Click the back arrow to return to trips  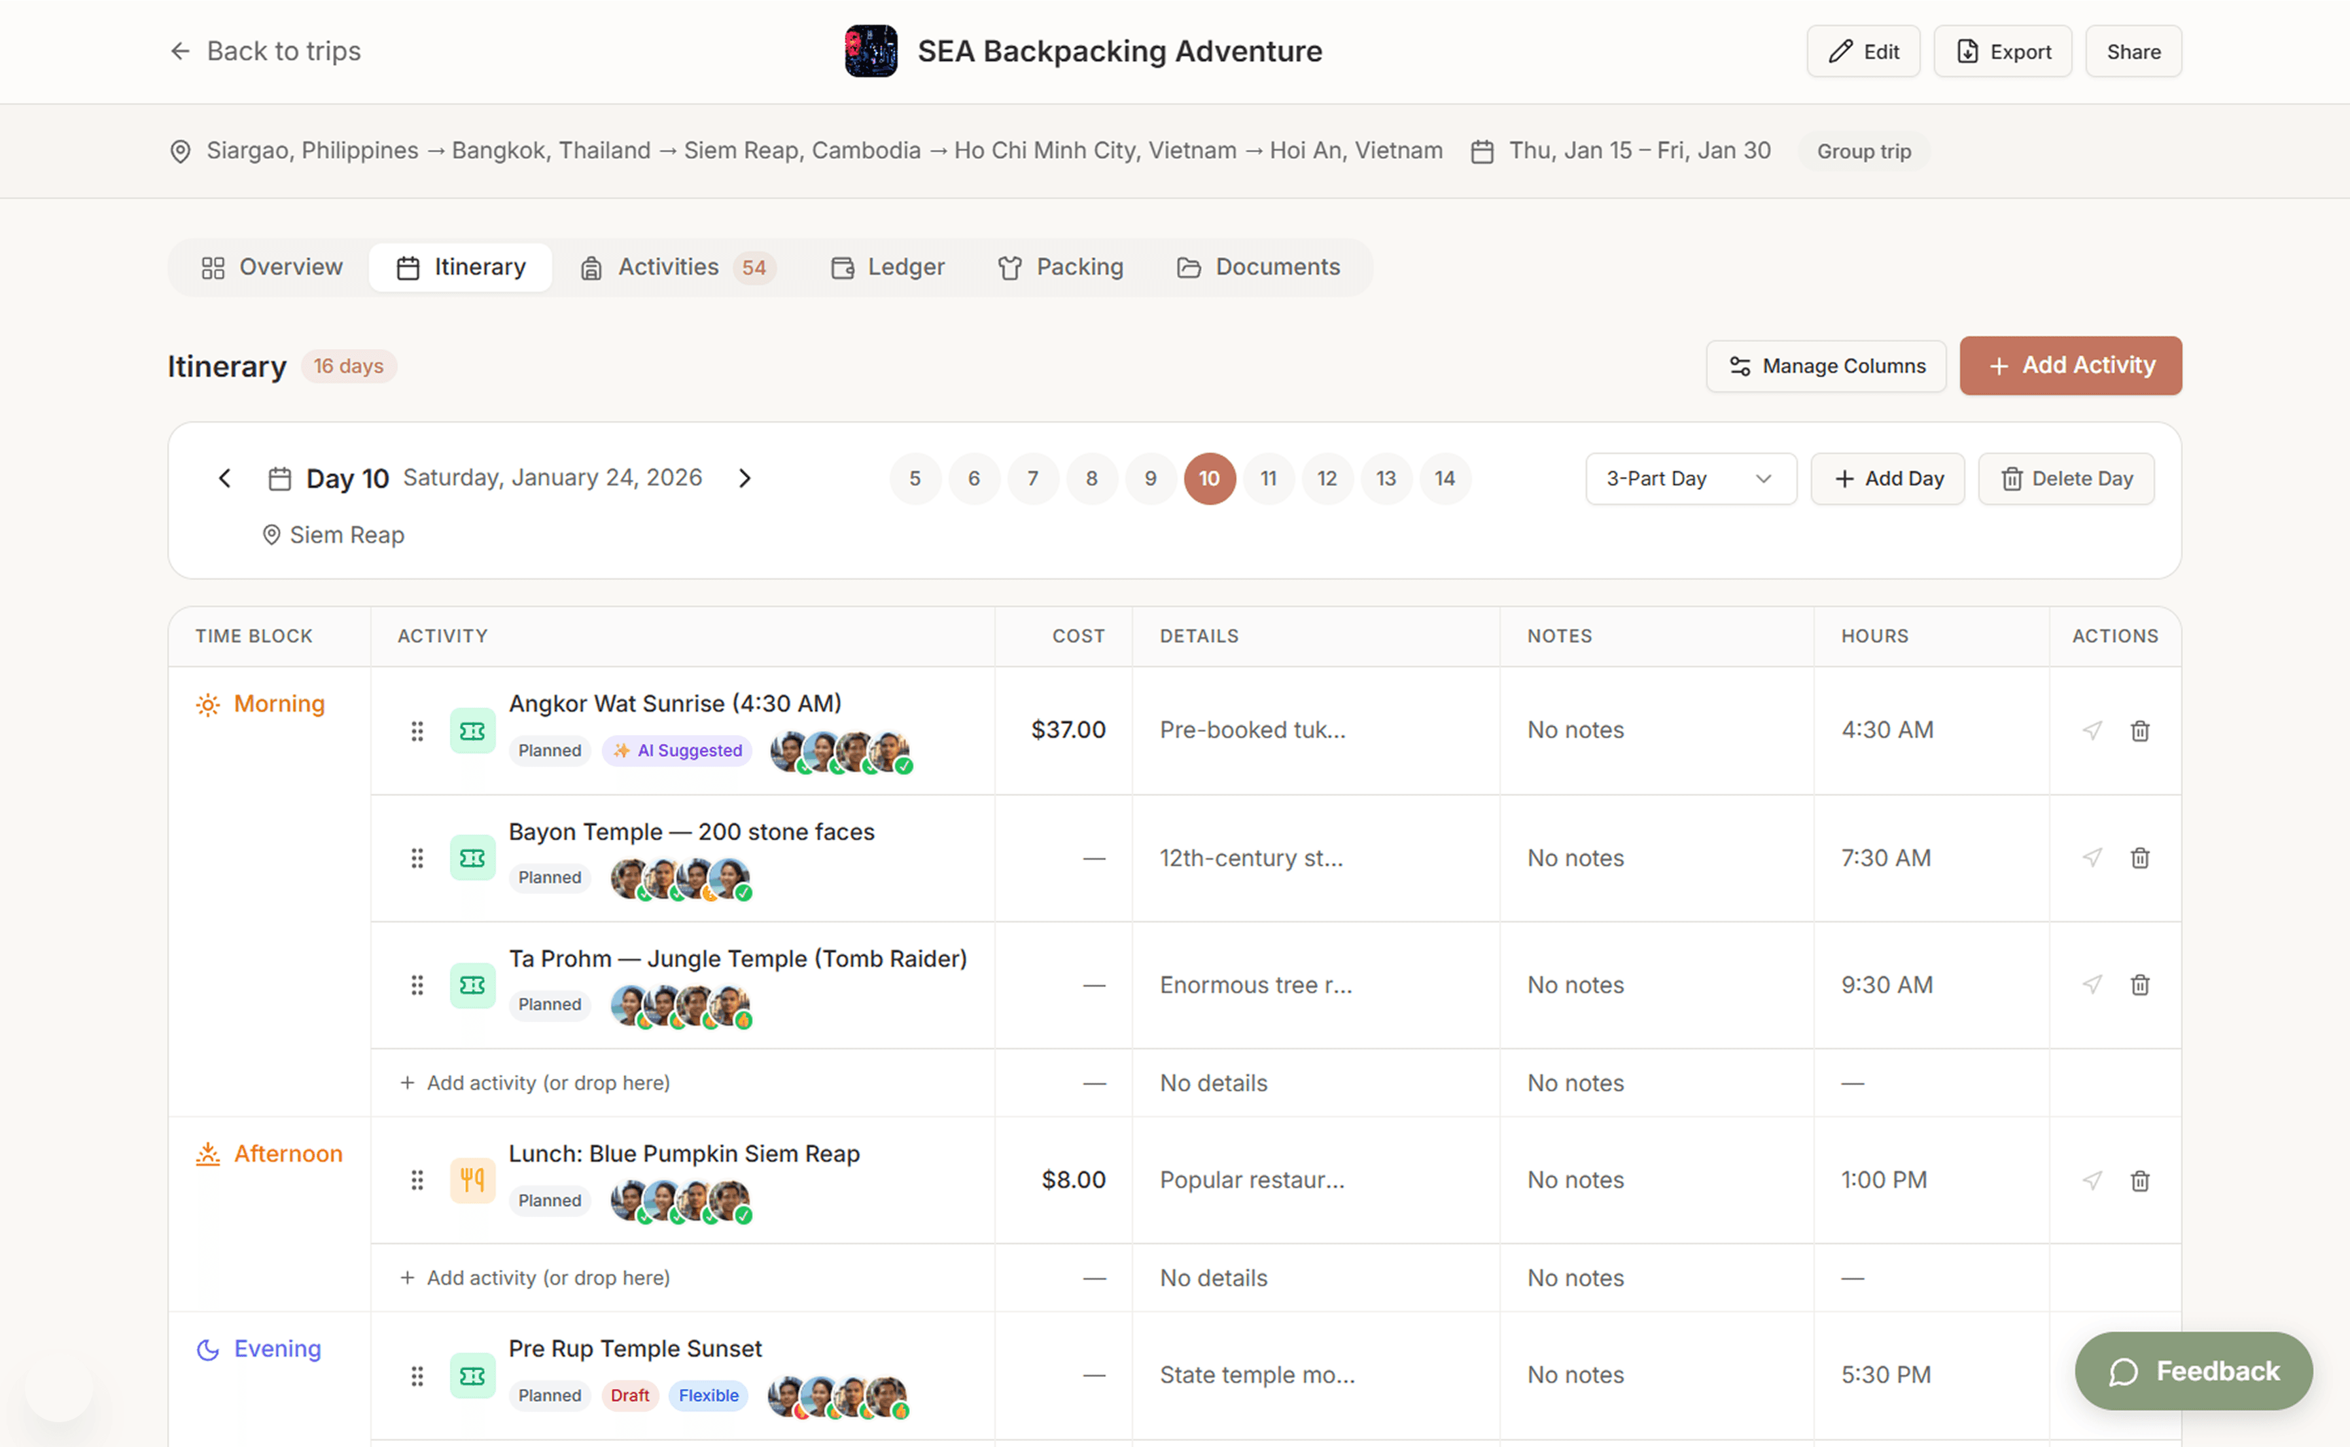[x=180, y=51]
